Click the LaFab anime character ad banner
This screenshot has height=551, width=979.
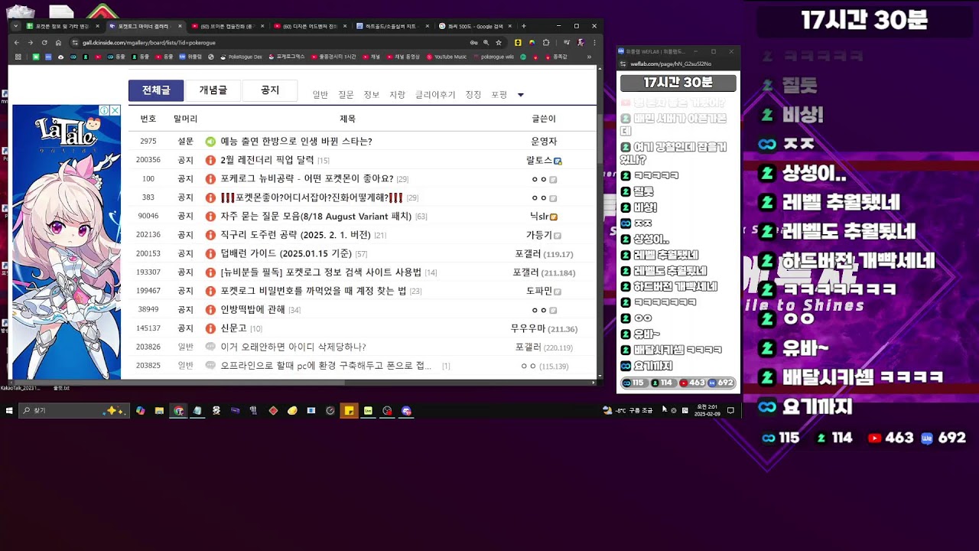(67, 242)
